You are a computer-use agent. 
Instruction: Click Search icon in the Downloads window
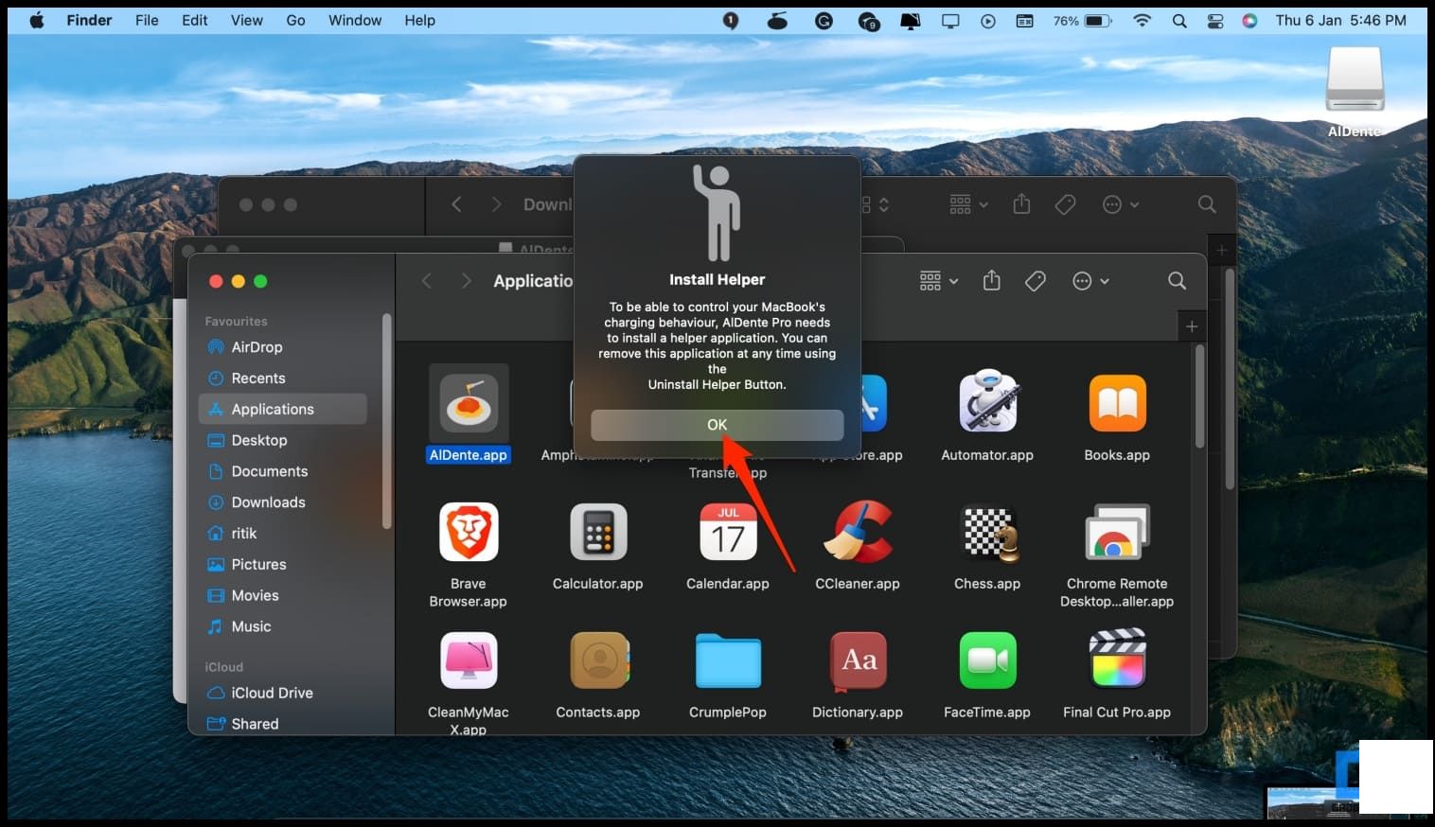click(x=1207, y=204)
